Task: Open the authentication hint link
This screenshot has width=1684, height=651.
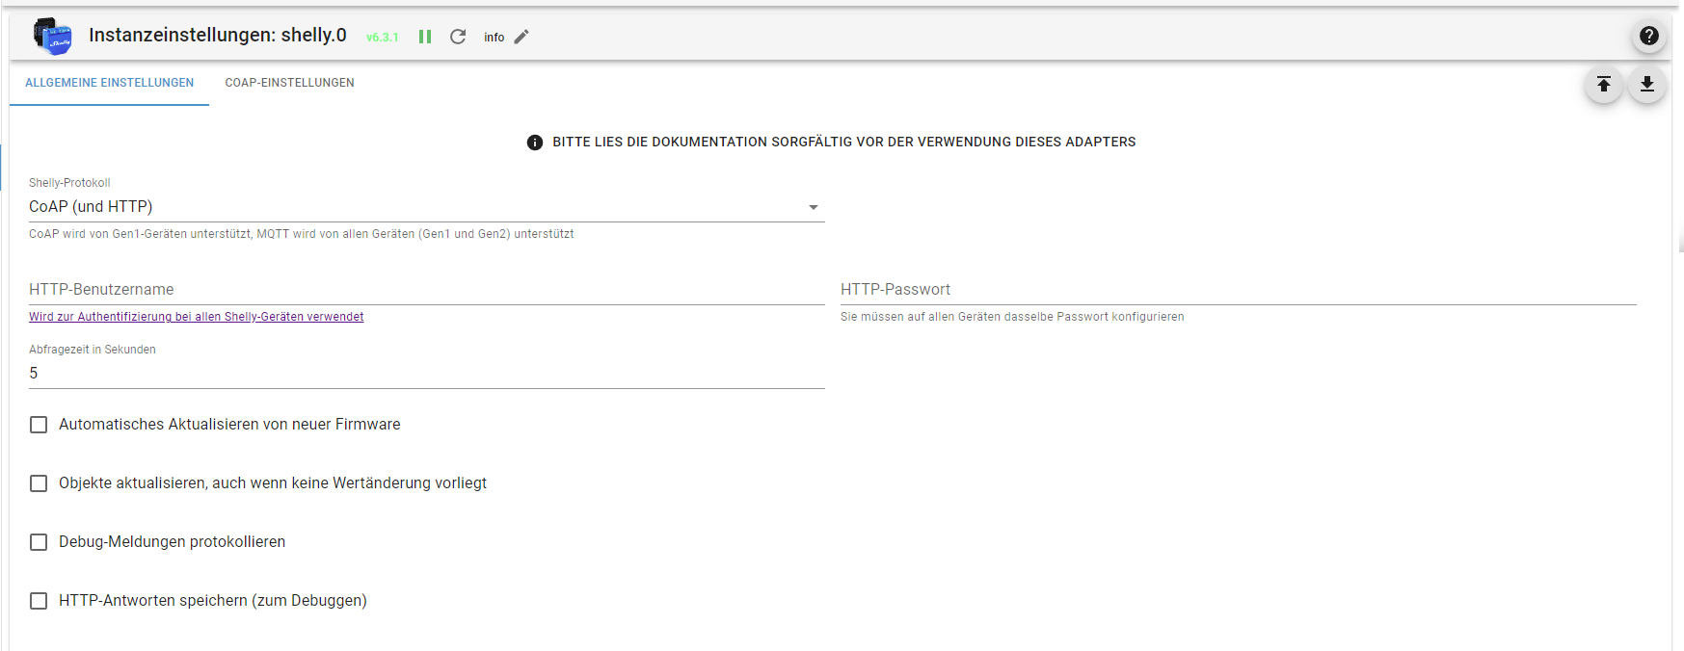Action: [197, 317]
